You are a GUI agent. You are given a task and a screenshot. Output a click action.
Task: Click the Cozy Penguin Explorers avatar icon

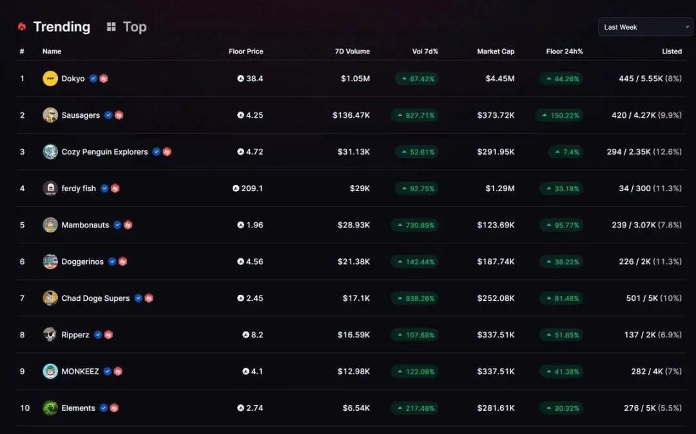click(x=50, y=152)
